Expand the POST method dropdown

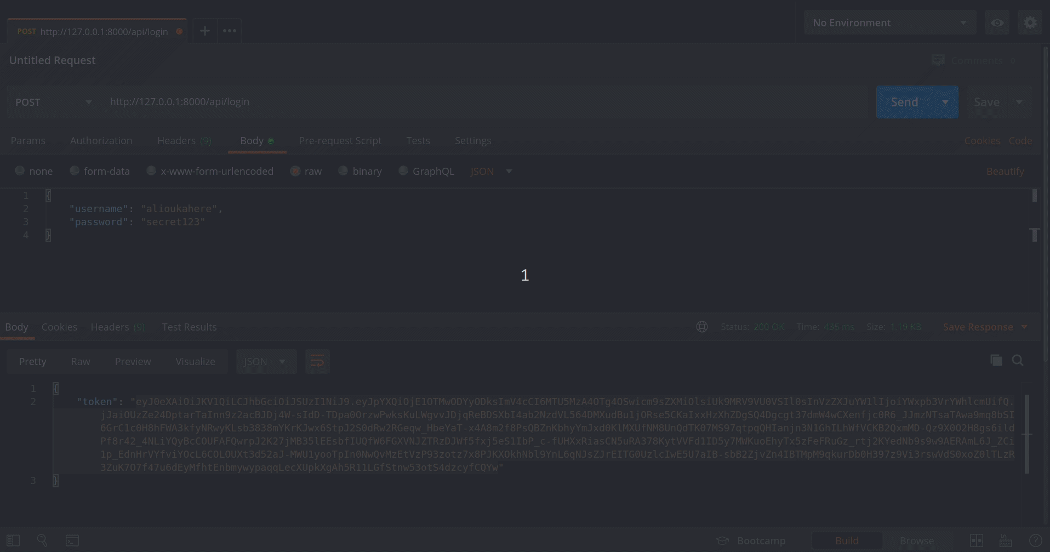coord(53,103)
